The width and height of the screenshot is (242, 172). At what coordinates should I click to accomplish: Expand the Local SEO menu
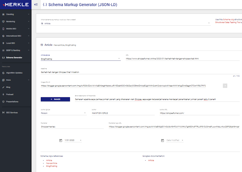pos(29,43)
